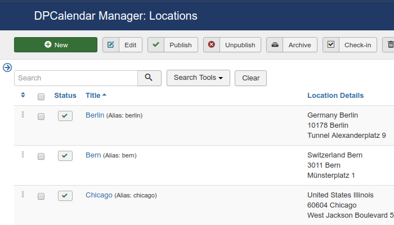Click the Publish green checkmark icon

pyautogui.click(x=156, y=44)
